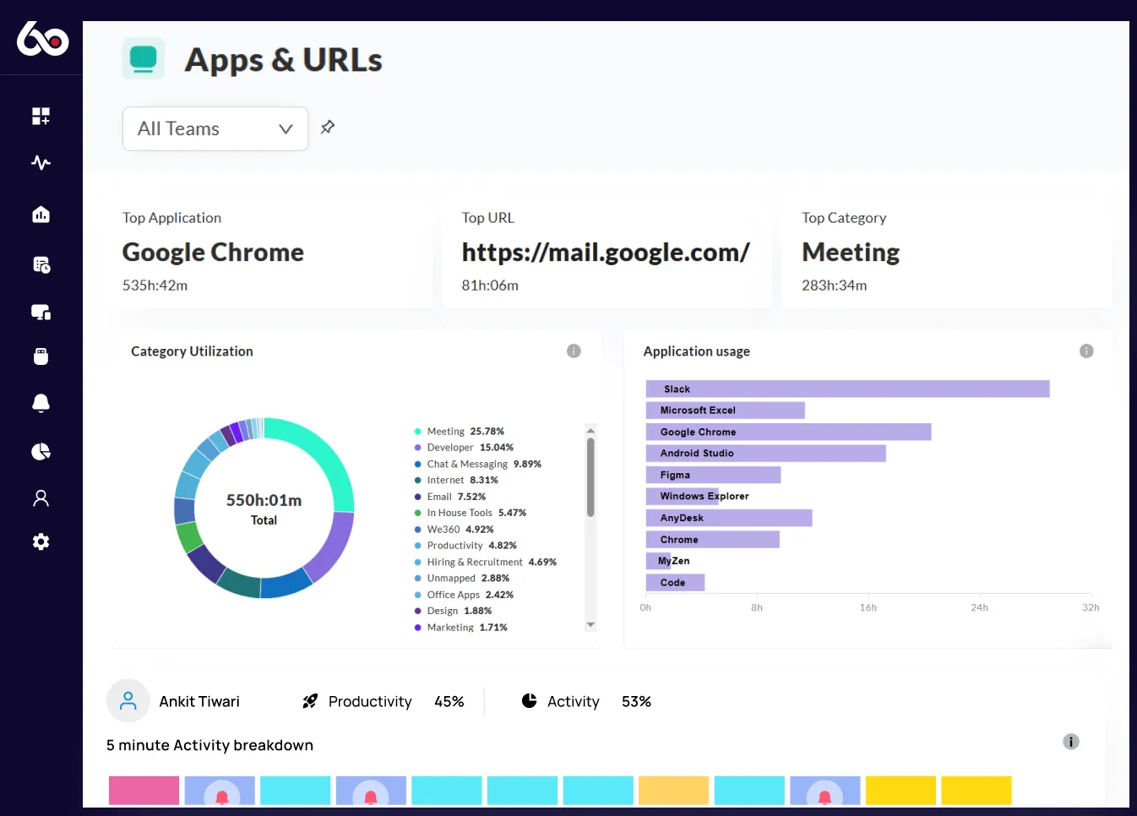Open the storage jar icon in sidebar
Image resolution: width=1137 pixels, height=816 pixels.
point(41,356)
